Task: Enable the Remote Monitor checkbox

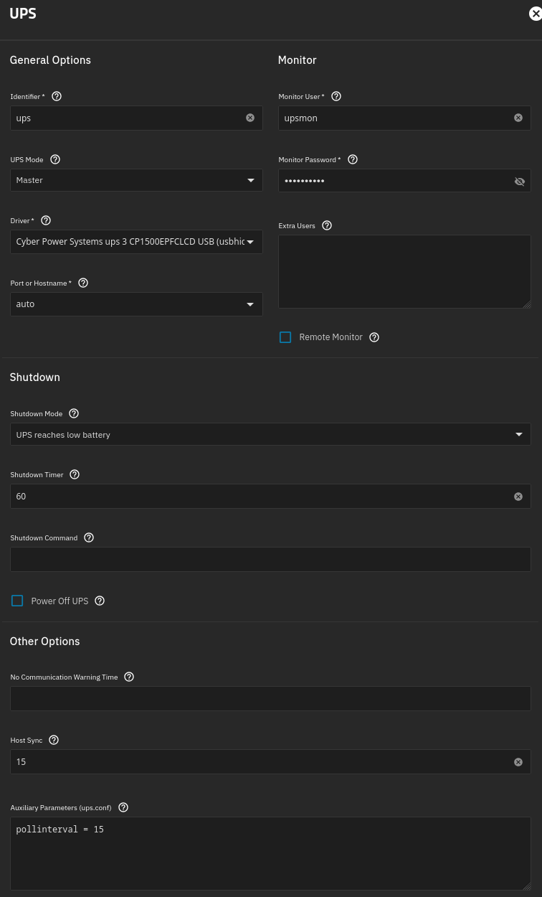Action: pyautogui.click(x=285, y=337)
